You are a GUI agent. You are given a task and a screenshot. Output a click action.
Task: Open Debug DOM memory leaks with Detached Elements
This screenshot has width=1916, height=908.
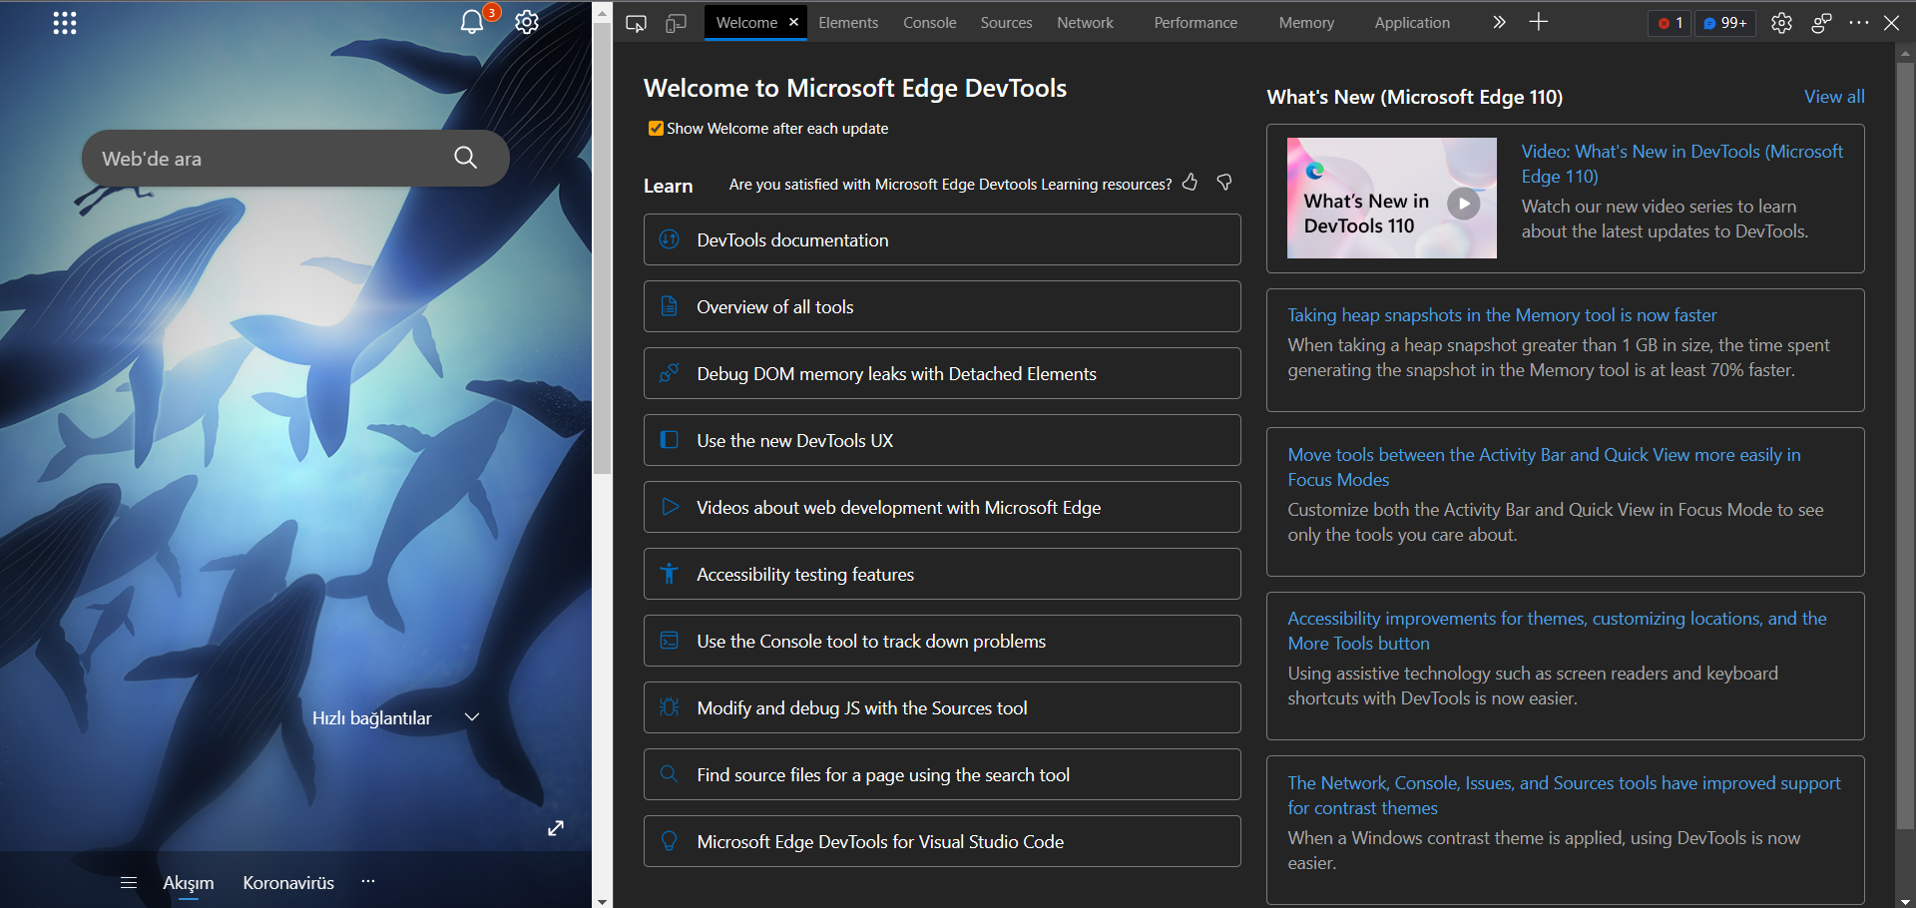[x=942, y=373]
